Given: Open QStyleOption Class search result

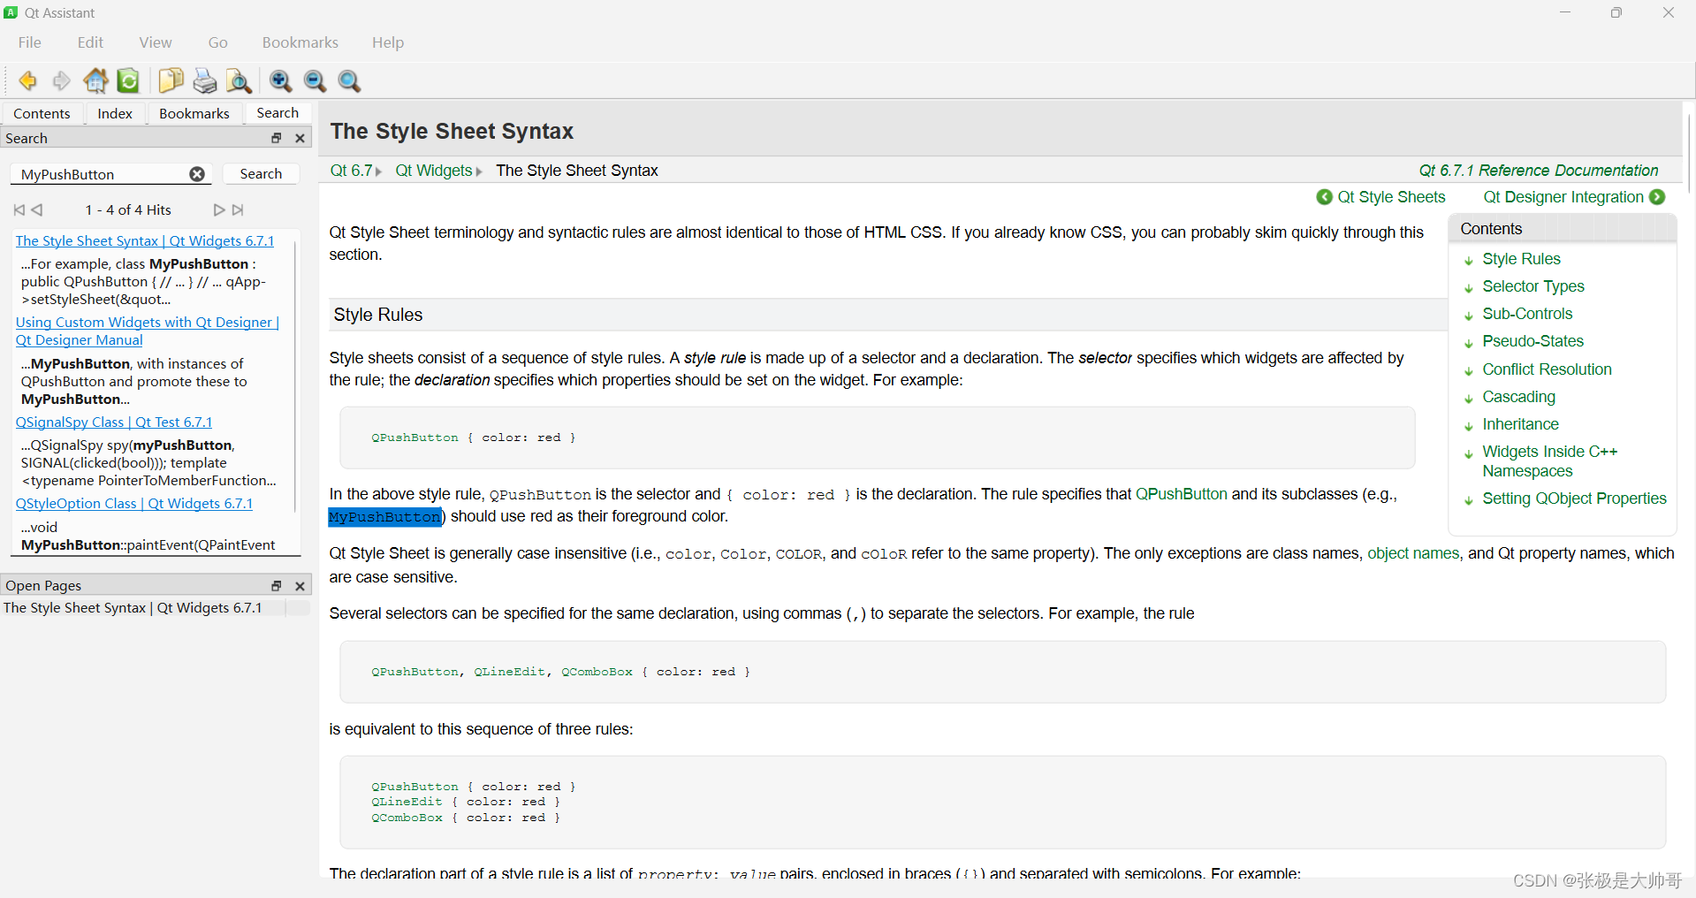Looking at the screenshot, I should click(134, 503).
